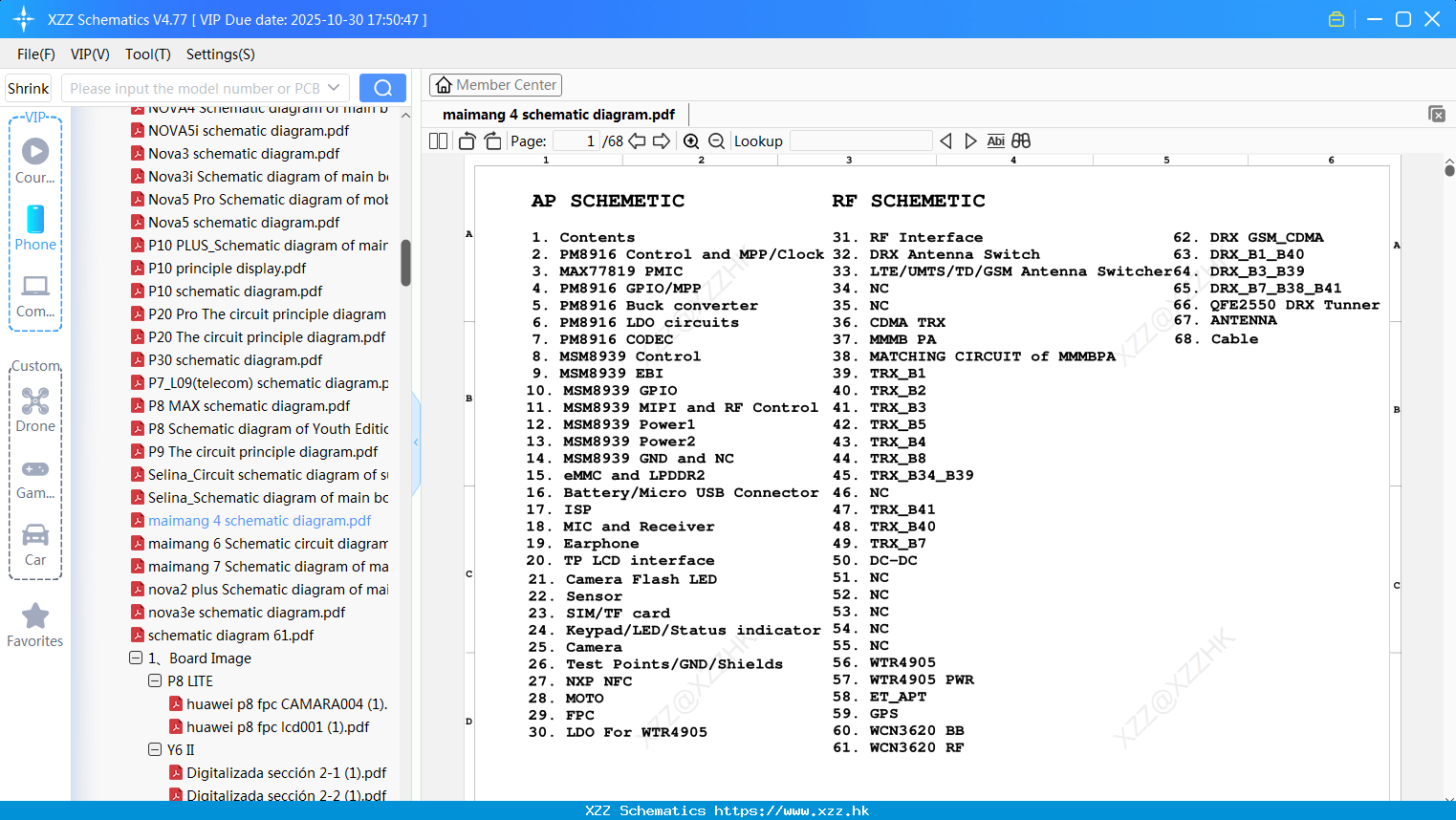Toggle the two-page view icon
Viewport: 1456px width, 820px height.
[x=438, y=141]
